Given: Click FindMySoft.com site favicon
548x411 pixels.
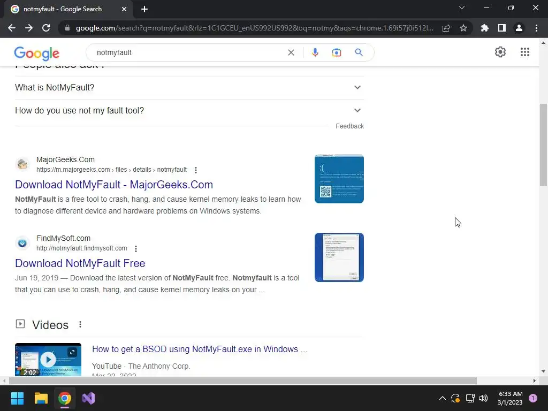Looking at the screenshot, I should click(x=22, y=243).
